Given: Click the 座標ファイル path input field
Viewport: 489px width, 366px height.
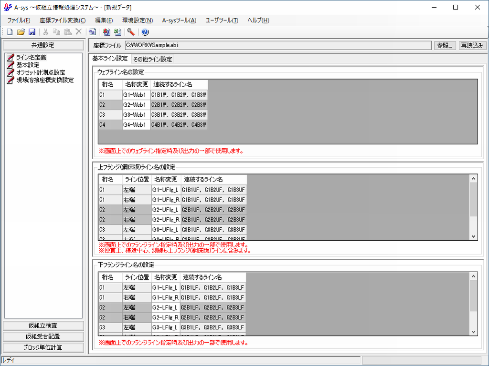Looking at the screenshot, I should 277,45.
